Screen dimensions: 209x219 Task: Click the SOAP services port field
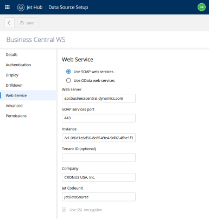[99, 118]
